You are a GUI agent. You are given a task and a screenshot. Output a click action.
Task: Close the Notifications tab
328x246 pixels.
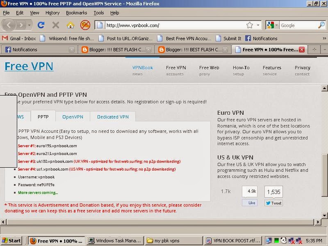click(72, 50)
